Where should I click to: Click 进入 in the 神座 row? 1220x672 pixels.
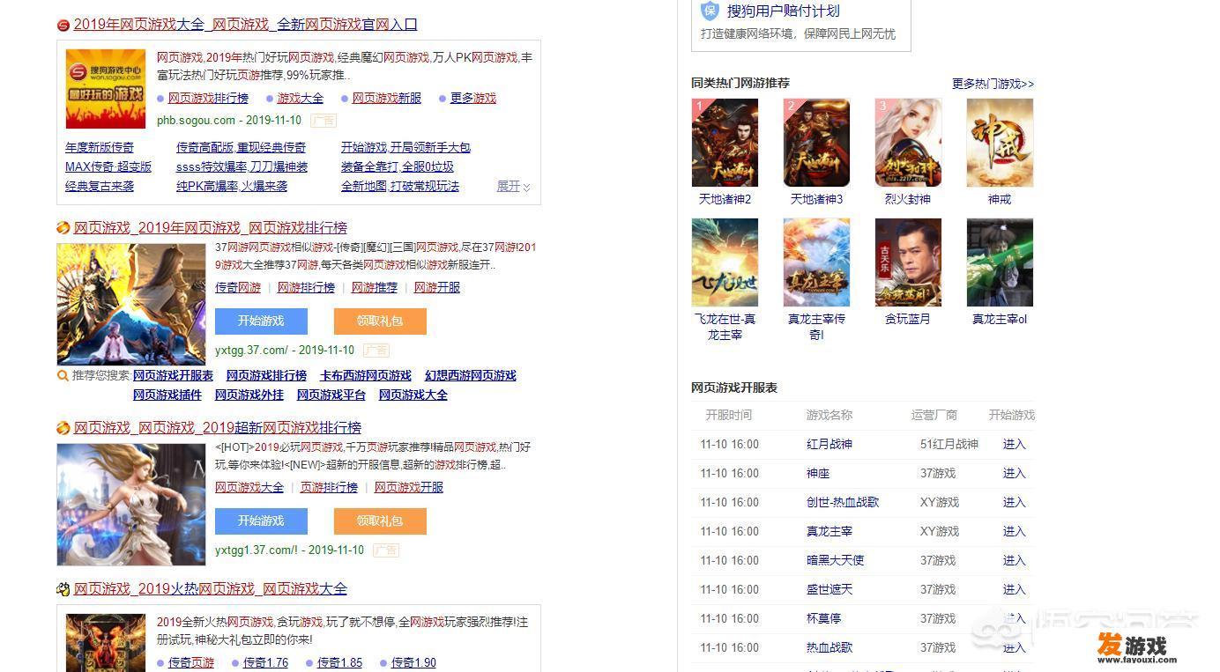(1015, 474)
